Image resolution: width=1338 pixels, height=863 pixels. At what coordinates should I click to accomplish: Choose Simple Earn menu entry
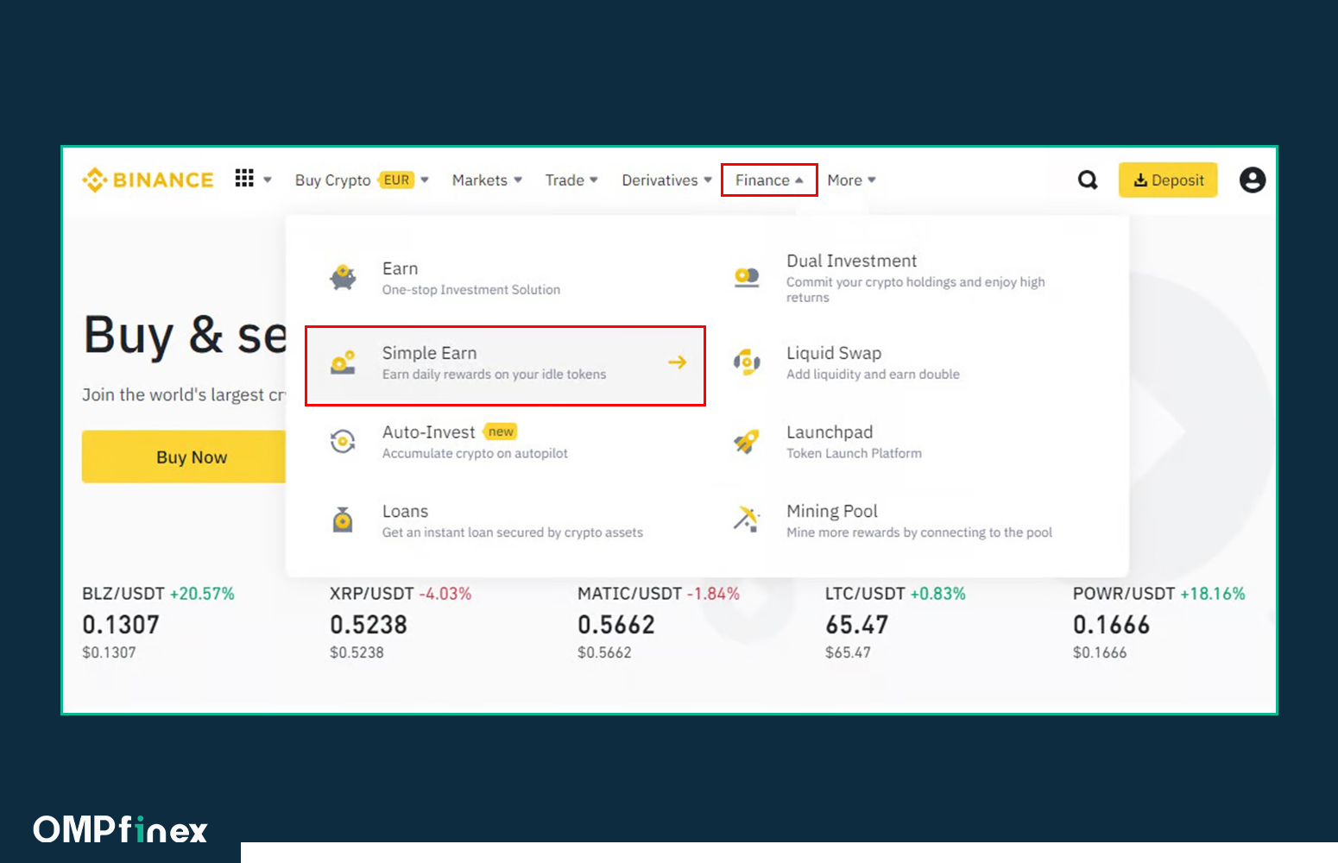pyautogui.click(x=506, y=366)
